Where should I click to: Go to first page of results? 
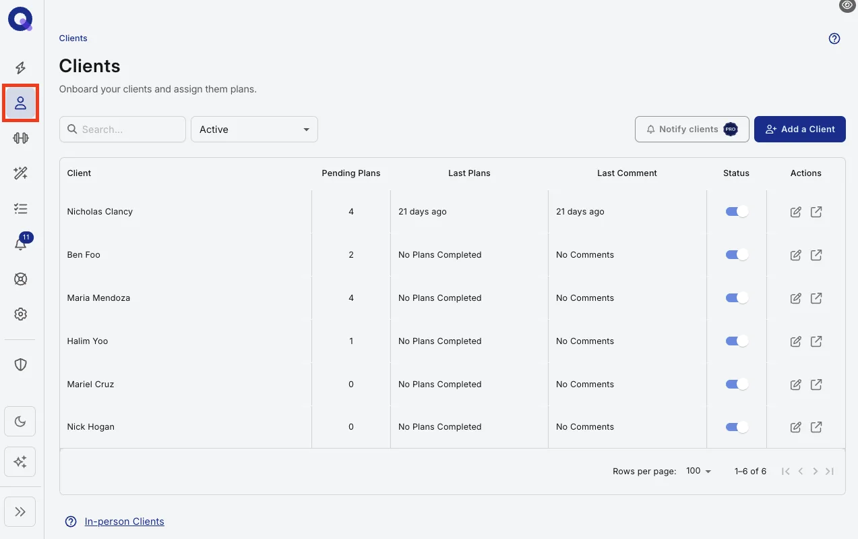(x=786, y=472)
